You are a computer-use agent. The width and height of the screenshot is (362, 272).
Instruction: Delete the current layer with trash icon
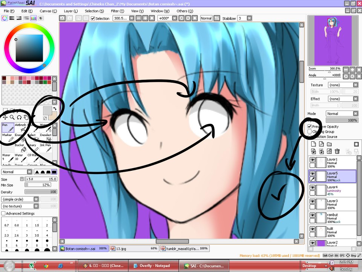337,151
